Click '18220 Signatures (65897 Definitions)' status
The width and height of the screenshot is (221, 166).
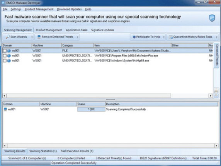[163, 158]
